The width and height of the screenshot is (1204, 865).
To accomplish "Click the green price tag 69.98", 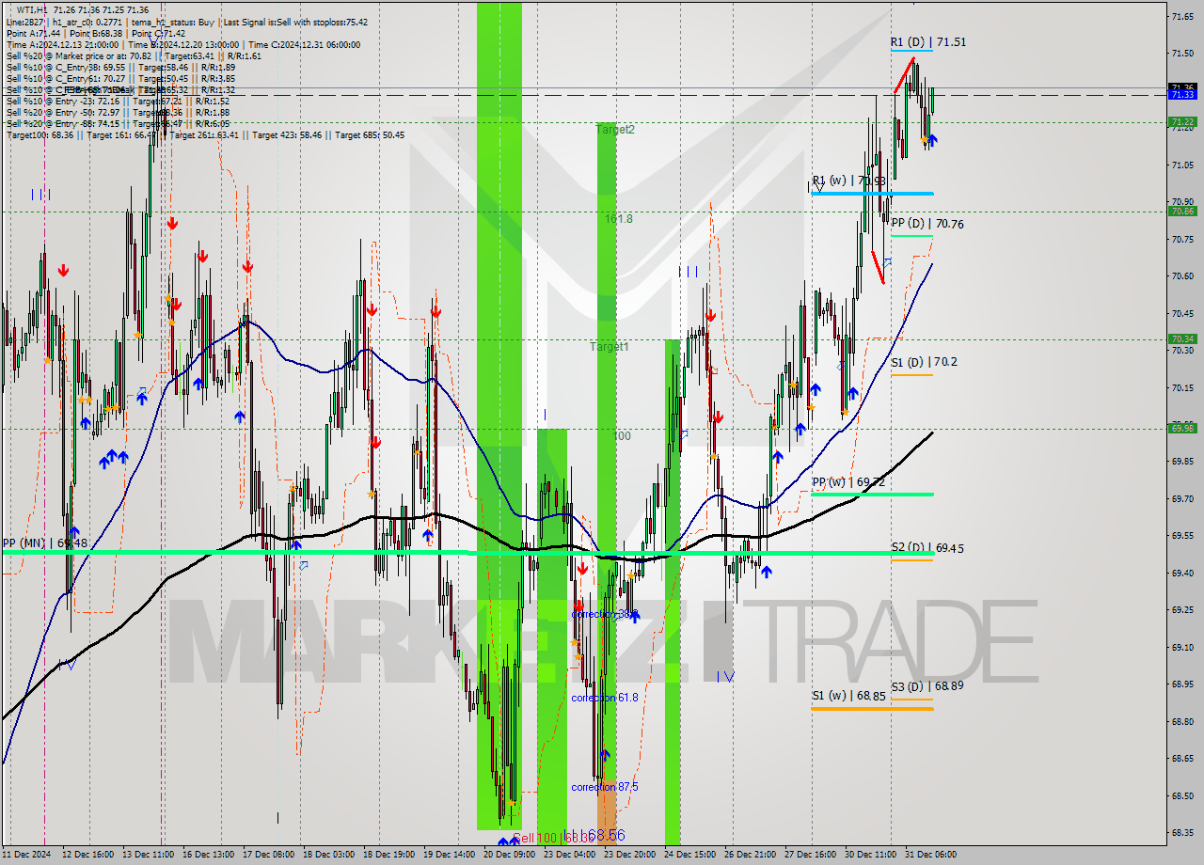I will [1182, 429].
